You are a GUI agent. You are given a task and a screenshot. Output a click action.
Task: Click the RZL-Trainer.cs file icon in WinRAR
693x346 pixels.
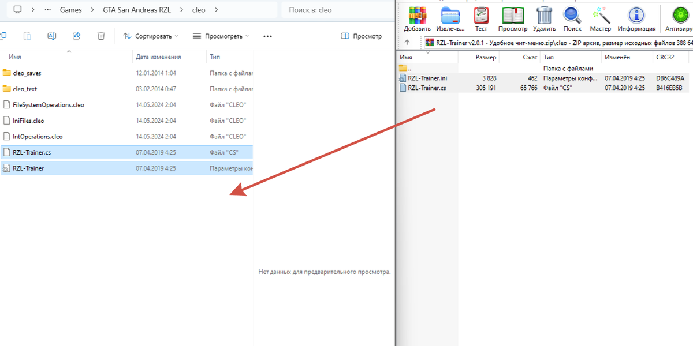point(403,88)
